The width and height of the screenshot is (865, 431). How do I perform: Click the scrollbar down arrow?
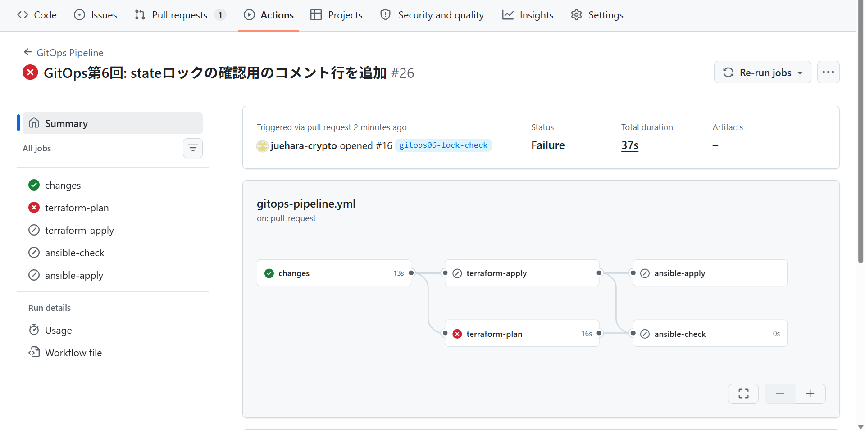[x=861, y=426]
